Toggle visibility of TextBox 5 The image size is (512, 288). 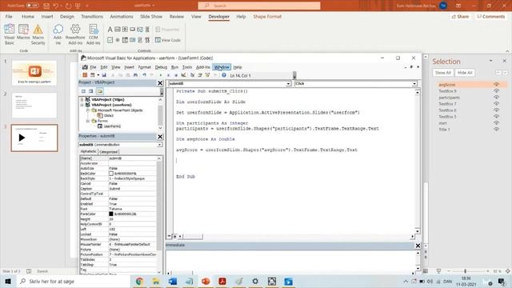[496, 117]
